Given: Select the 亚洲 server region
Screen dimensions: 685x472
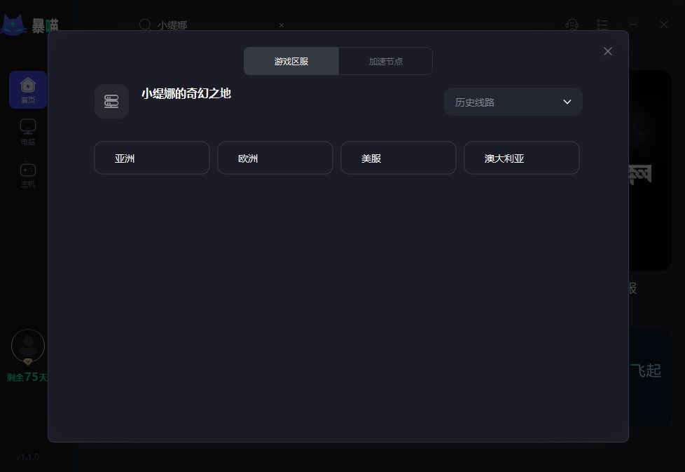Looking at the screenshot, I should [152, 158].
